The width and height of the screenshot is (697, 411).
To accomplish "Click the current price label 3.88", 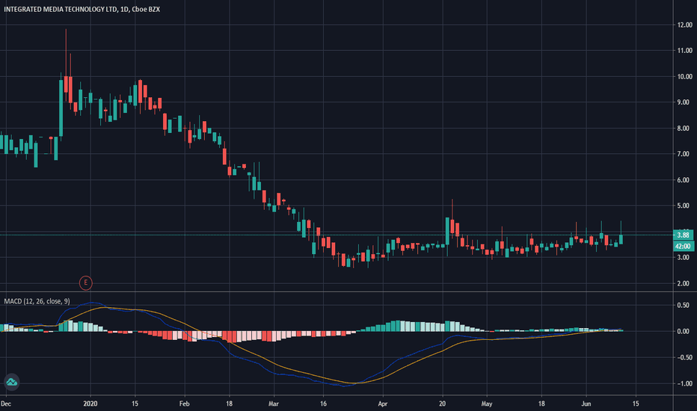I will pos(682,235).
